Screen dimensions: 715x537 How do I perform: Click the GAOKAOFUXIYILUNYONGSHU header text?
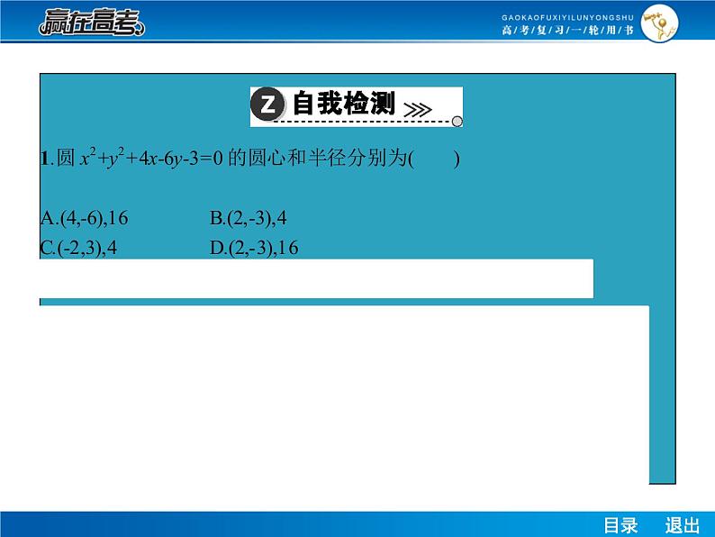(x=567, y=18)
